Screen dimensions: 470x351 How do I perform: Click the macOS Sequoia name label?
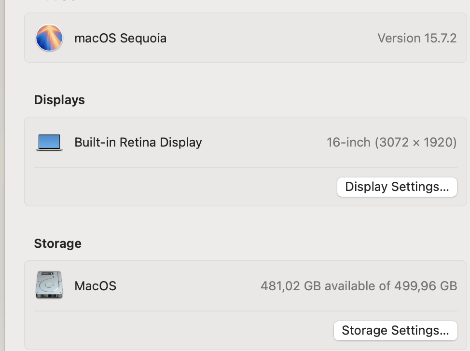click(x=120, y=39)
